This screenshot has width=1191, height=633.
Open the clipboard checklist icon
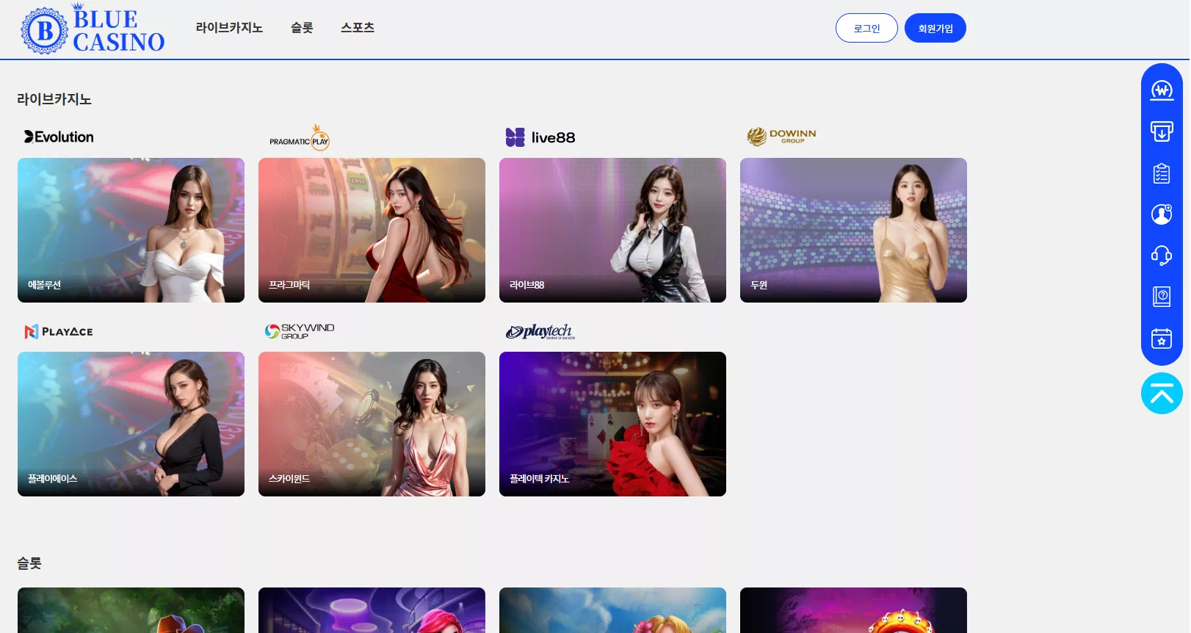pyautogui.click(x=1162, y=173)
